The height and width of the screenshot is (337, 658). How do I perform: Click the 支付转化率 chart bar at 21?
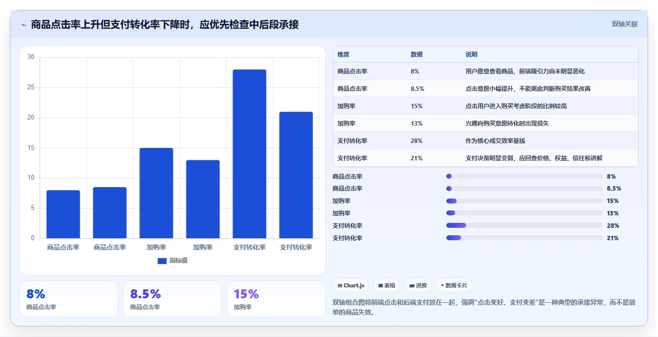point(296,175)
